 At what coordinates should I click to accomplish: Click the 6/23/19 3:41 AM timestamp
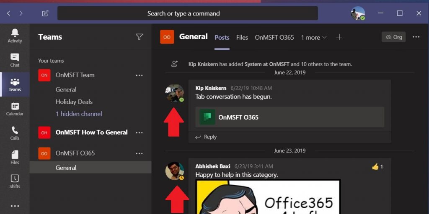pyautogui.click(x=253, y=166)
